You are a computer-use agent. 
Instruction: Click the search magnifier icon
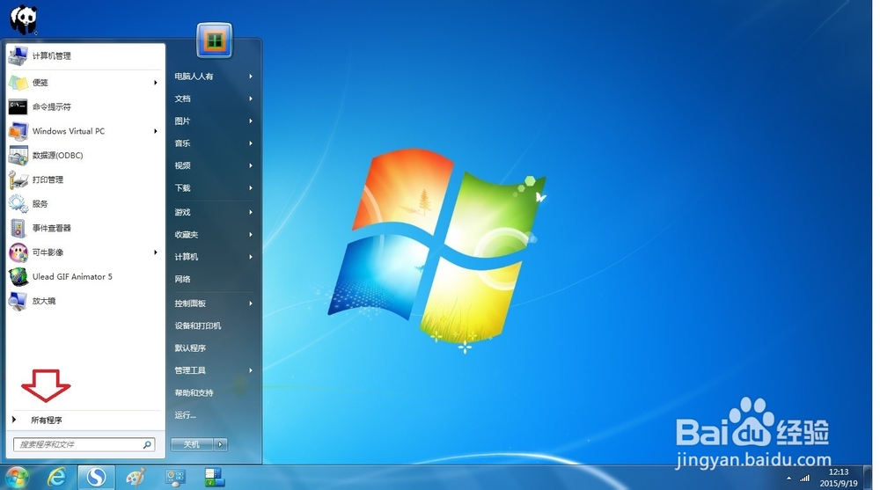coord(147,444)
